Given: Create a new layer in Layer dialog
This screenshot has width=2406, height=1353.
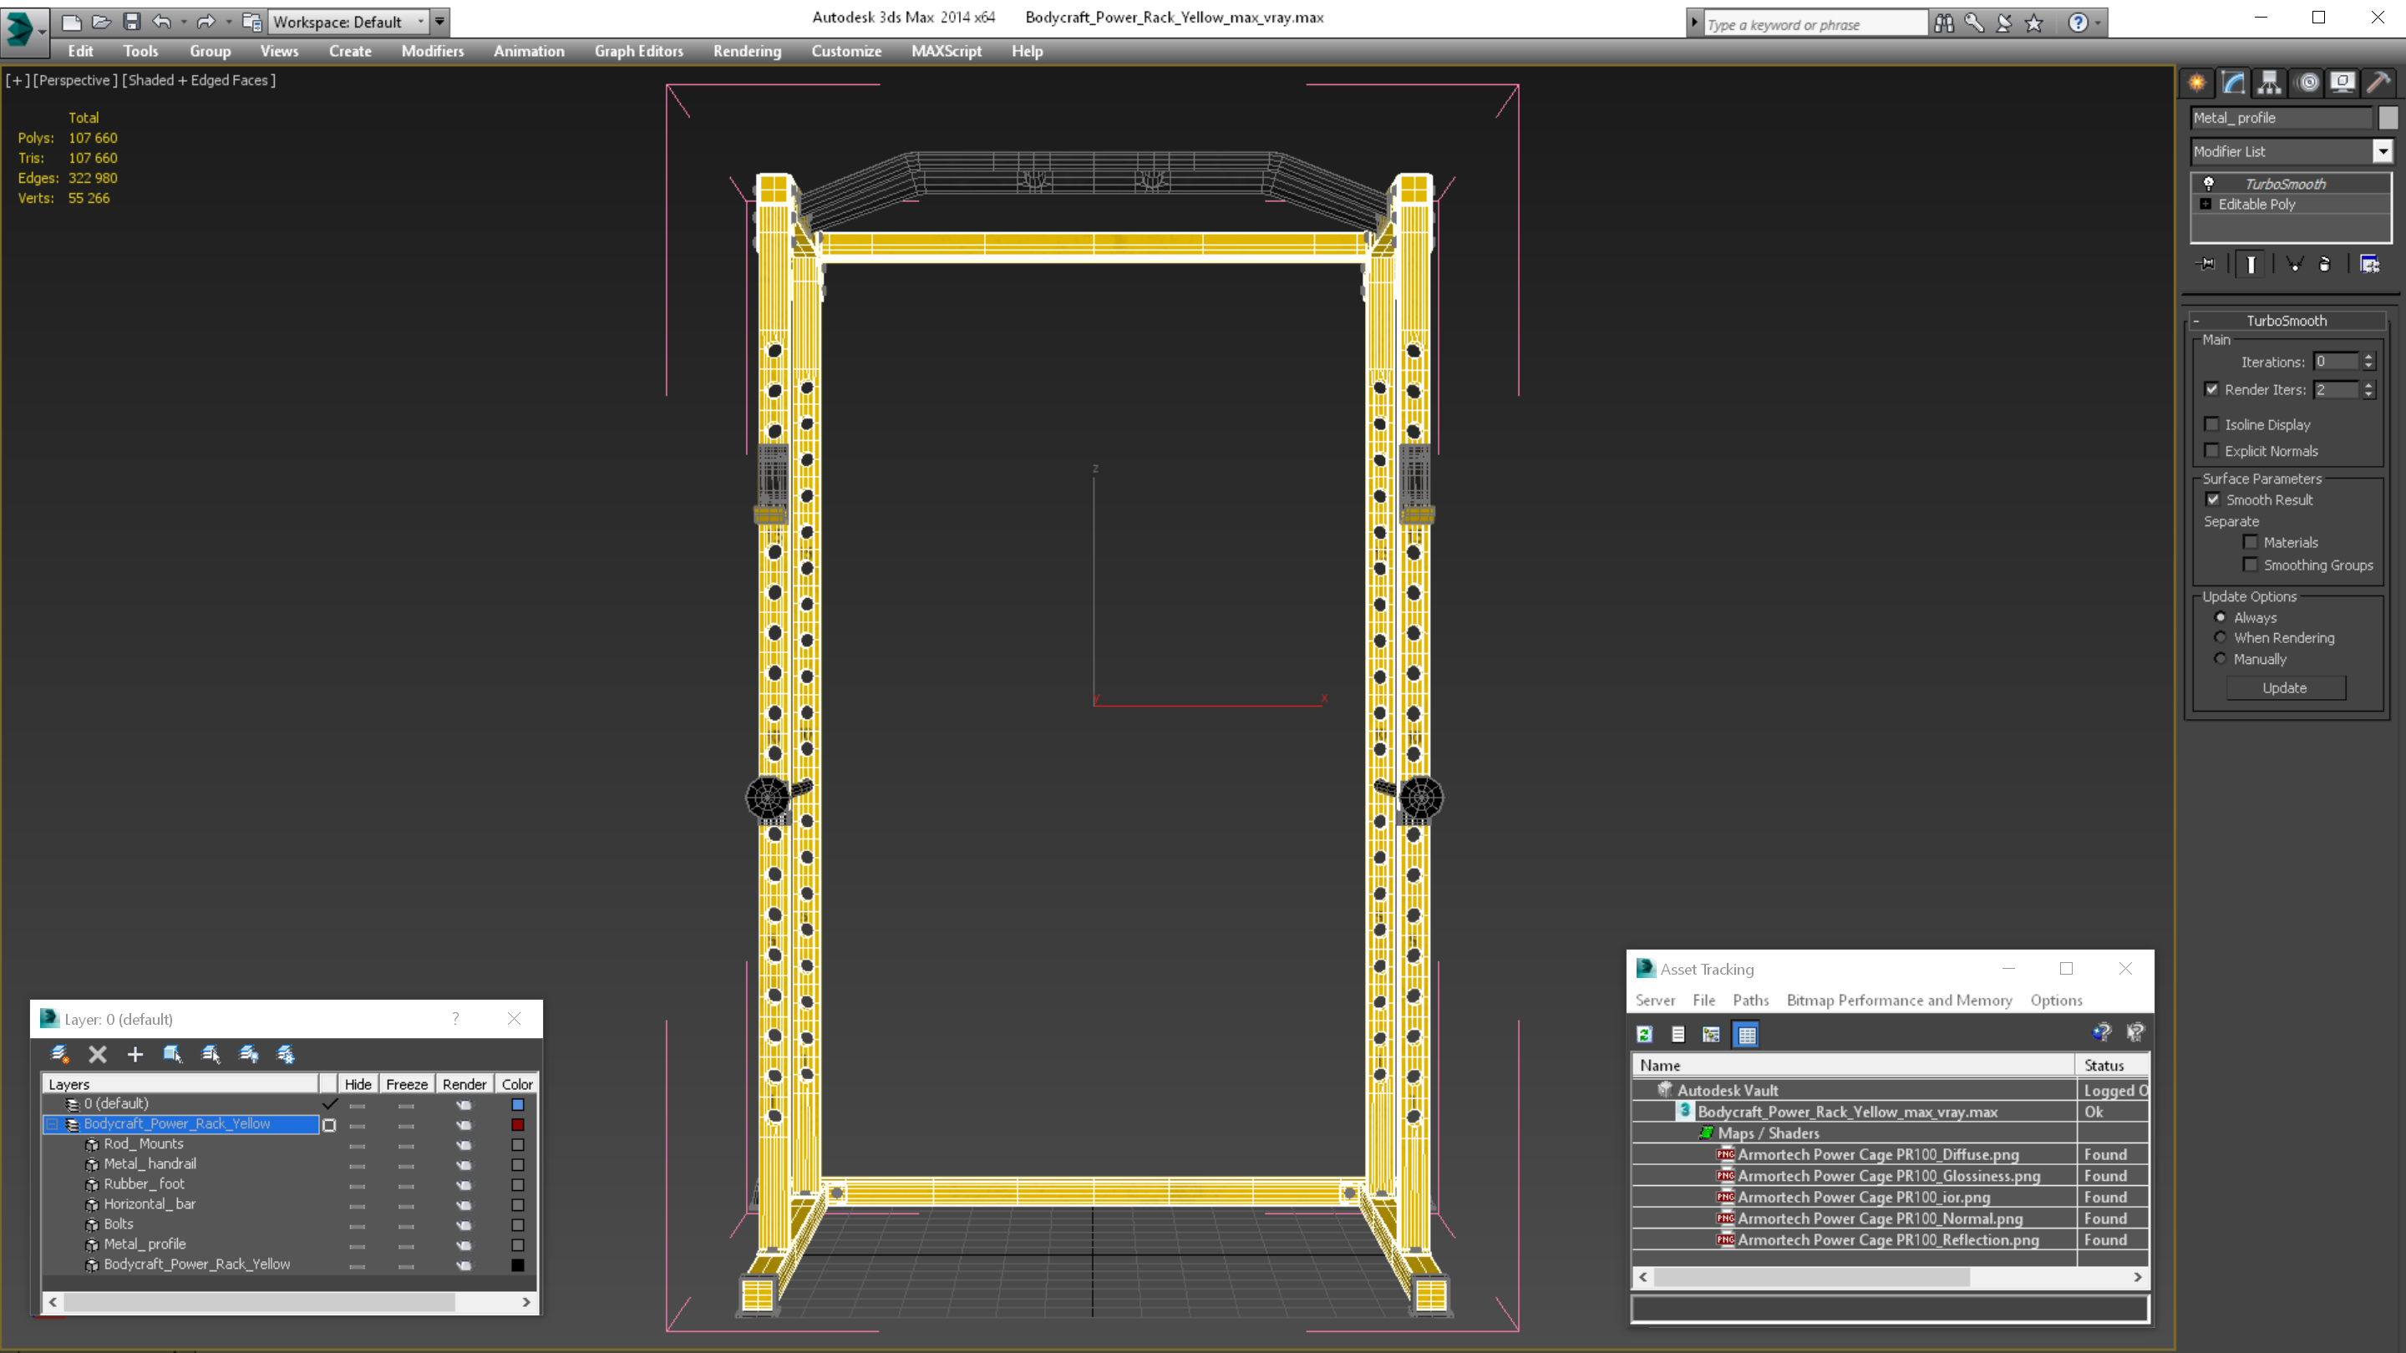Looking at the screenshot, I should point(61,1054).
